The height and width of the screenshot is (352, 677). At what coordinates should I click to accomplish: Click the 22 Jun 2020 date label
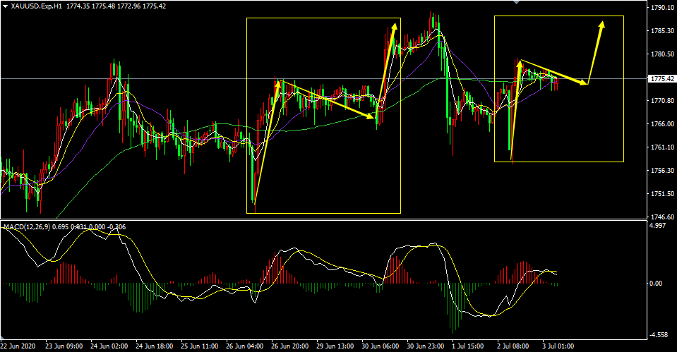pos(18,346)
